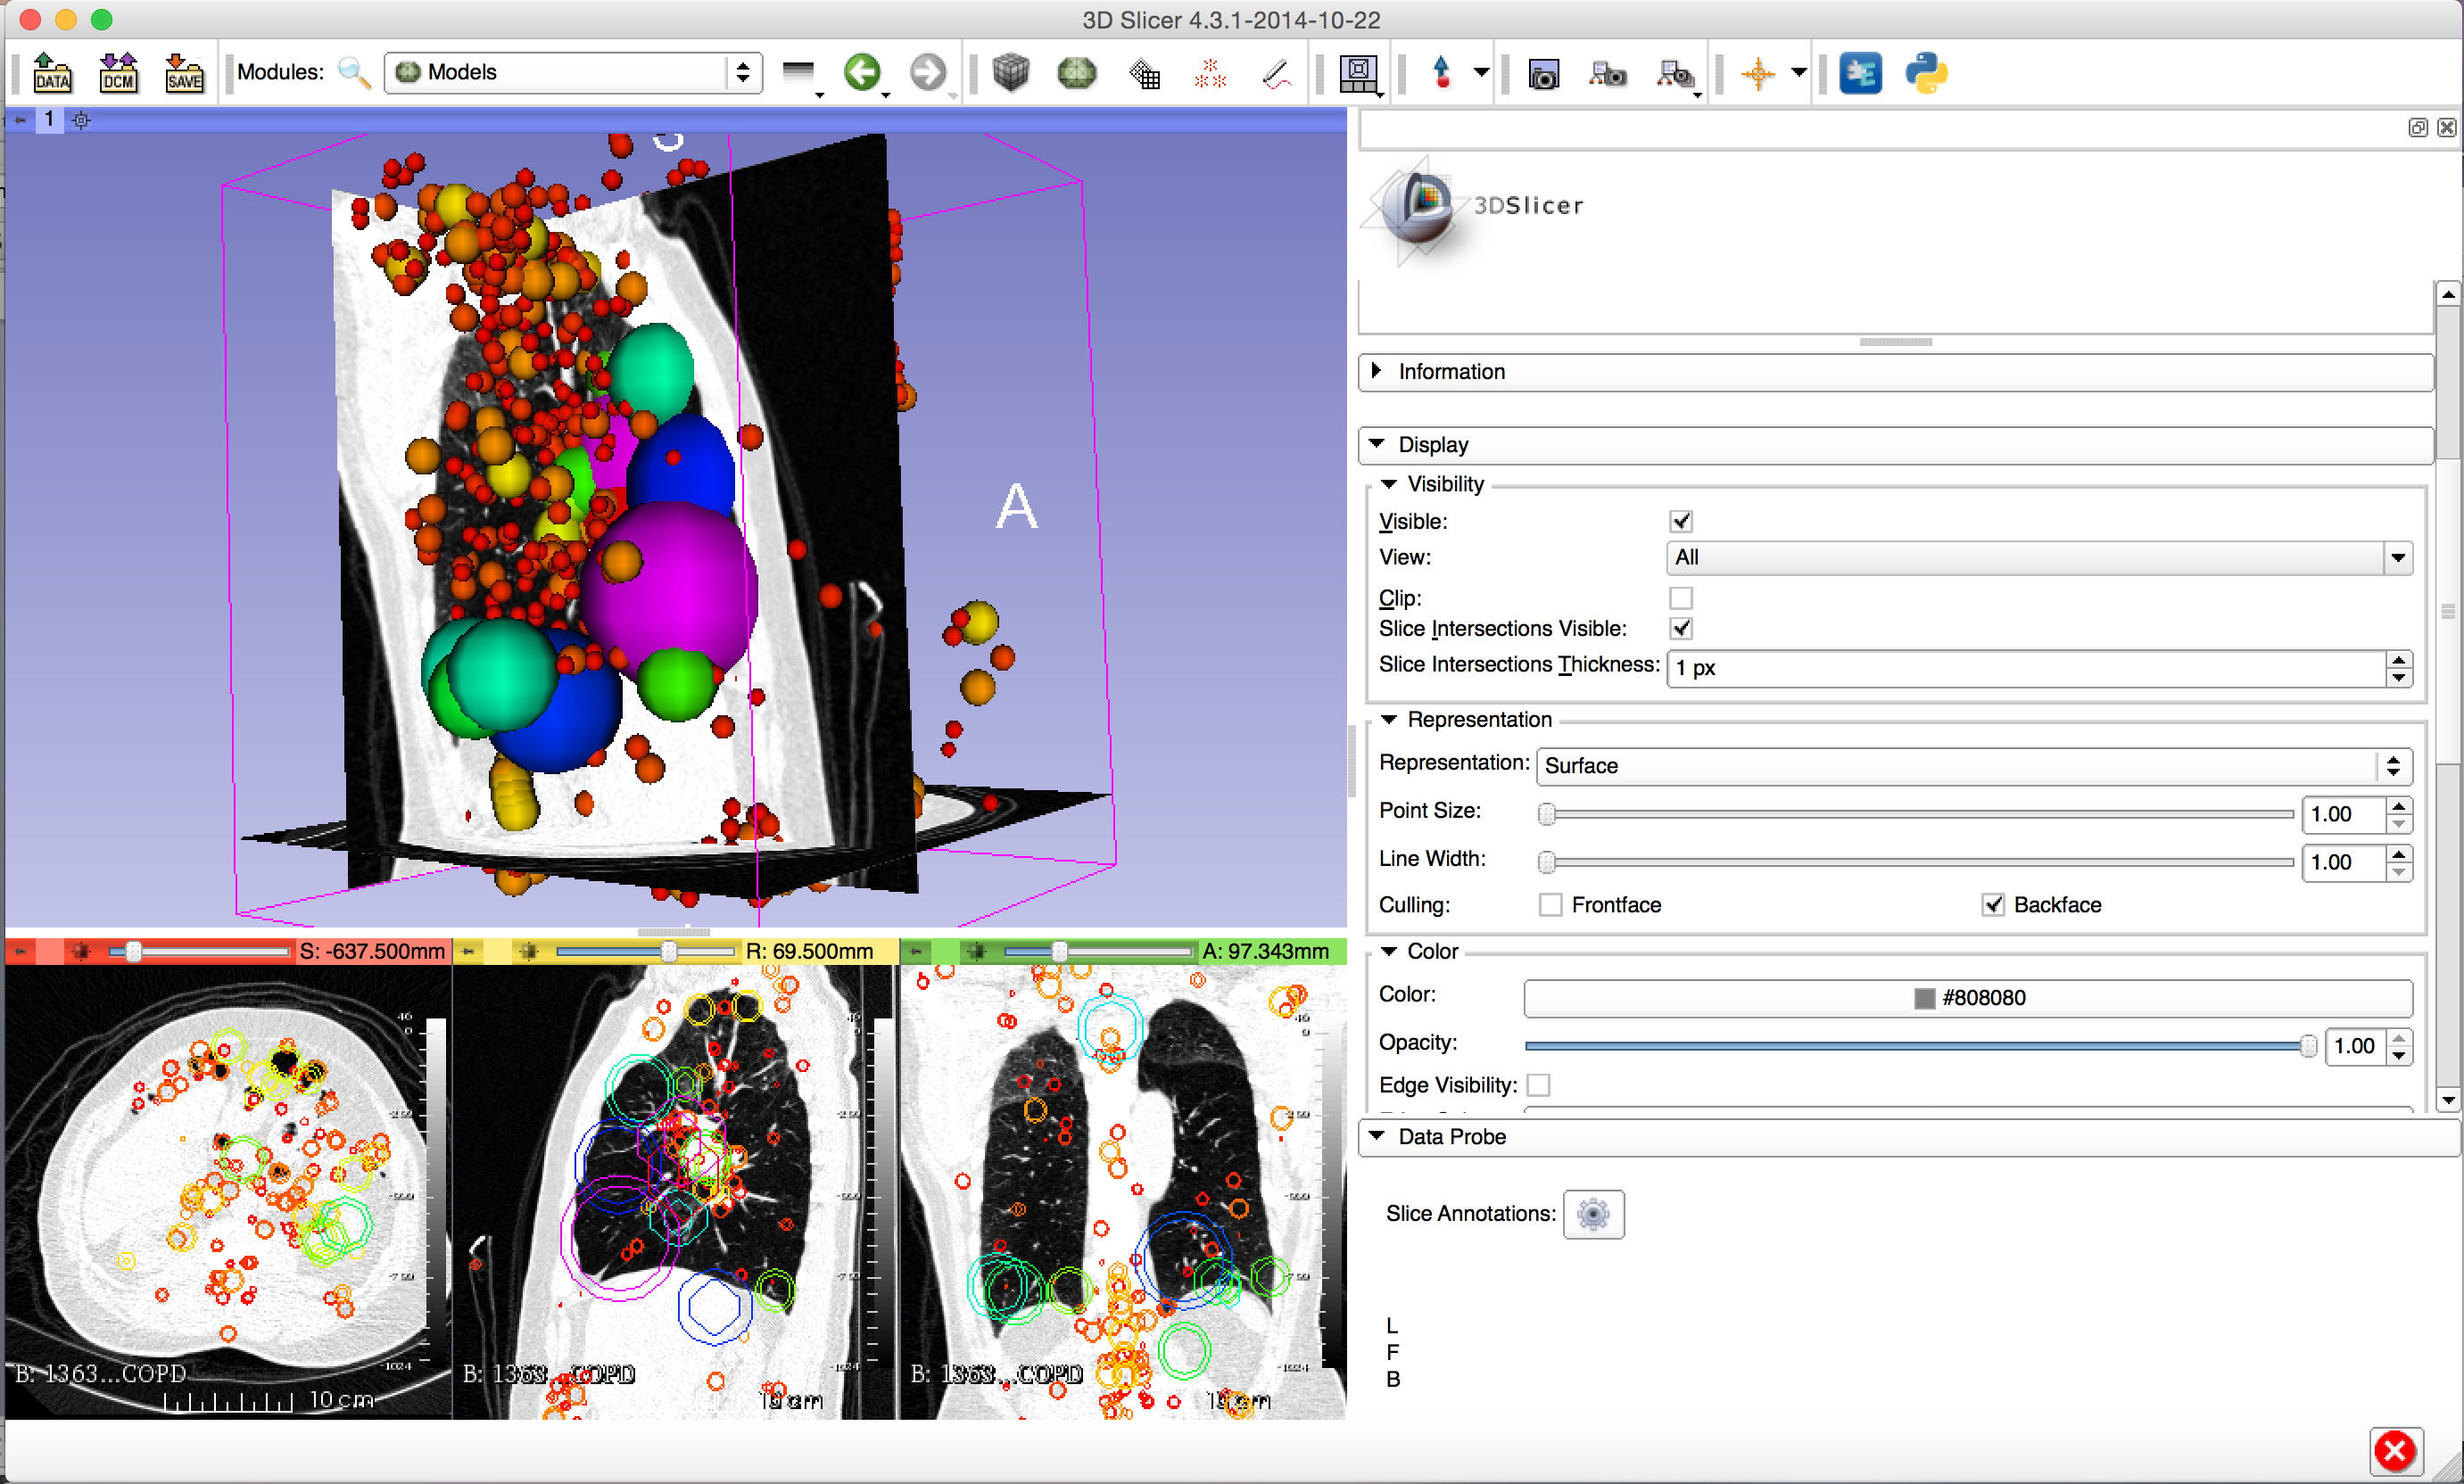Toggle the crosshair icon in toolbar

pos(1757,73)
